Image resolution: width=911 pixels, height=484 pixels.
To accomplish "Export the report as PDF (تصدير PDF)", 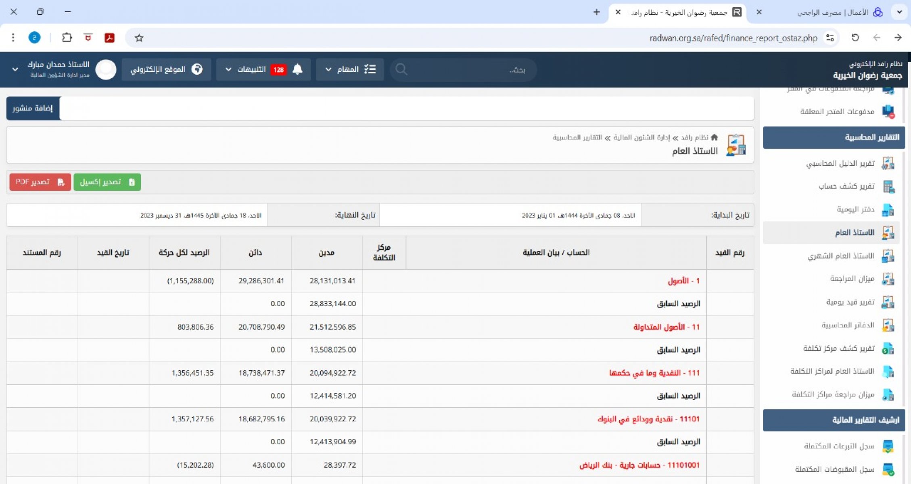I will pos(40,182).
